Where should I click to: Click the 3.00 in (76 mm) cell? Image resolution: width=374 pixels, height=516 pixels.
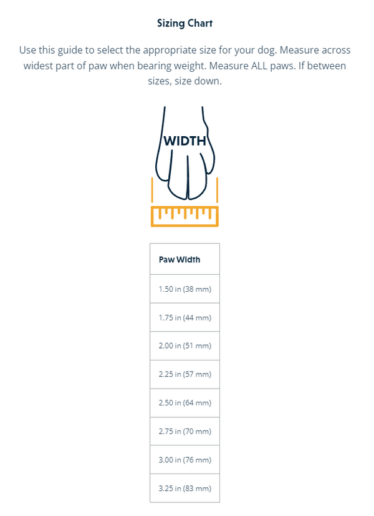(x=185, y=460)
